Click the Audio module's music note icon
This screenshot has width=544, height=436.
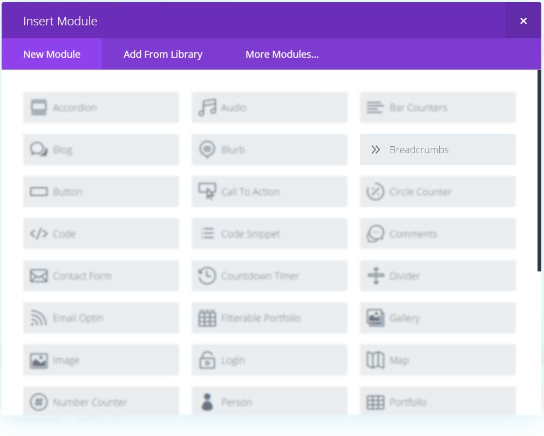click(206, 107)
